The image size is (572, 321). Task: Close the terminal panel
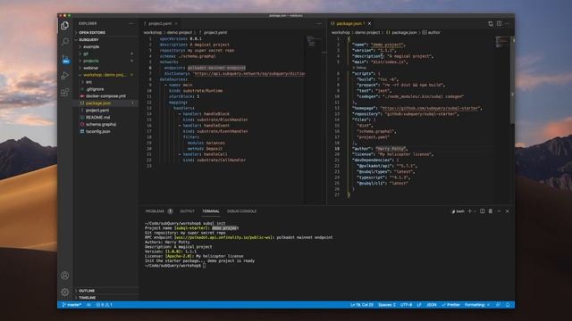tap(507, 211)
